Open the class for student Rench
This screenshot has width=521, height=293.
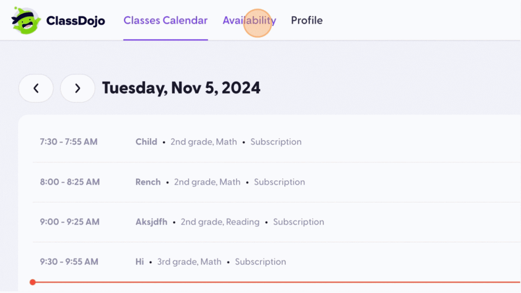point(148,182)
